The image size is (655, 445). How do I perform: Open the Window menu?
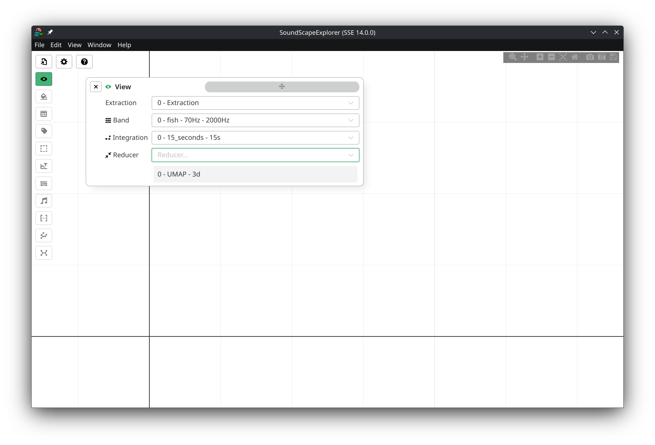point(99,45)
